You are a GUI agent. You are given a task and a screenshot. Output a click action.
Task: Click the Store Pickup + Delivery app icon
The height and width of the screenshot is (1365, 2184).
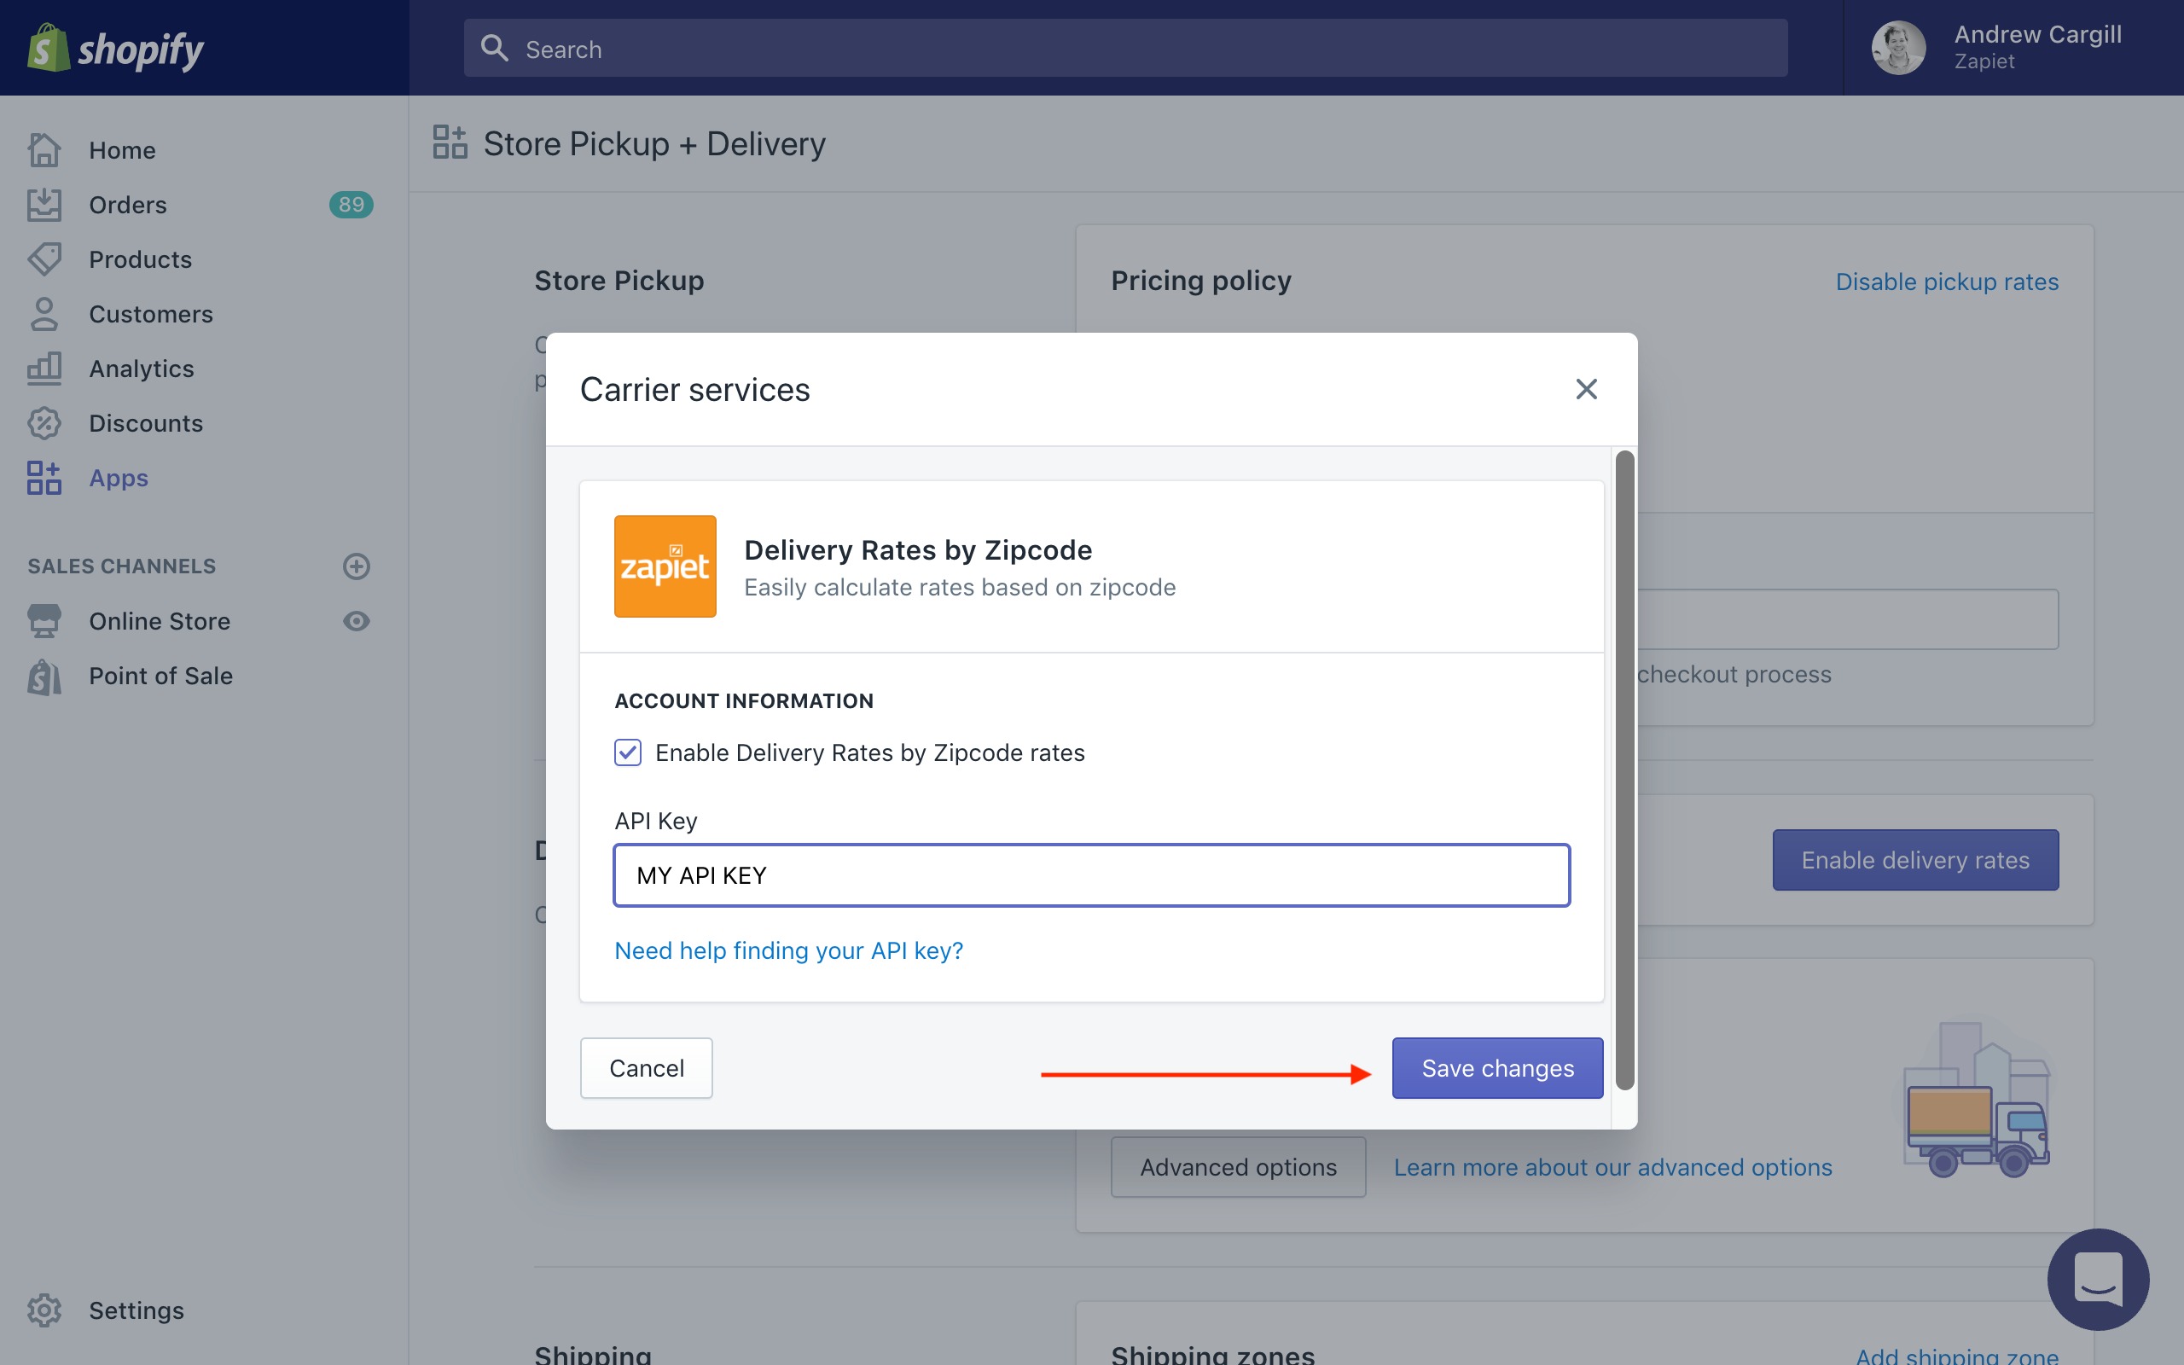click(x=450, y=142)
